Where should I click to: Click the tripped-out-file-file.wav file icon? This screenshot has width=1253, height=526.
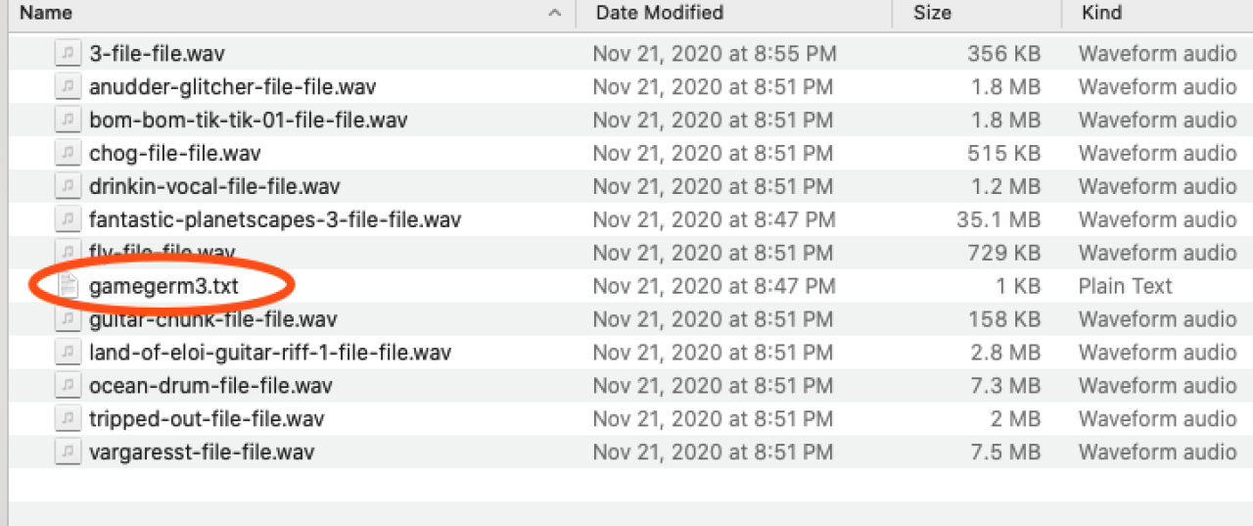pyautogui.click(x=67, y=419)
